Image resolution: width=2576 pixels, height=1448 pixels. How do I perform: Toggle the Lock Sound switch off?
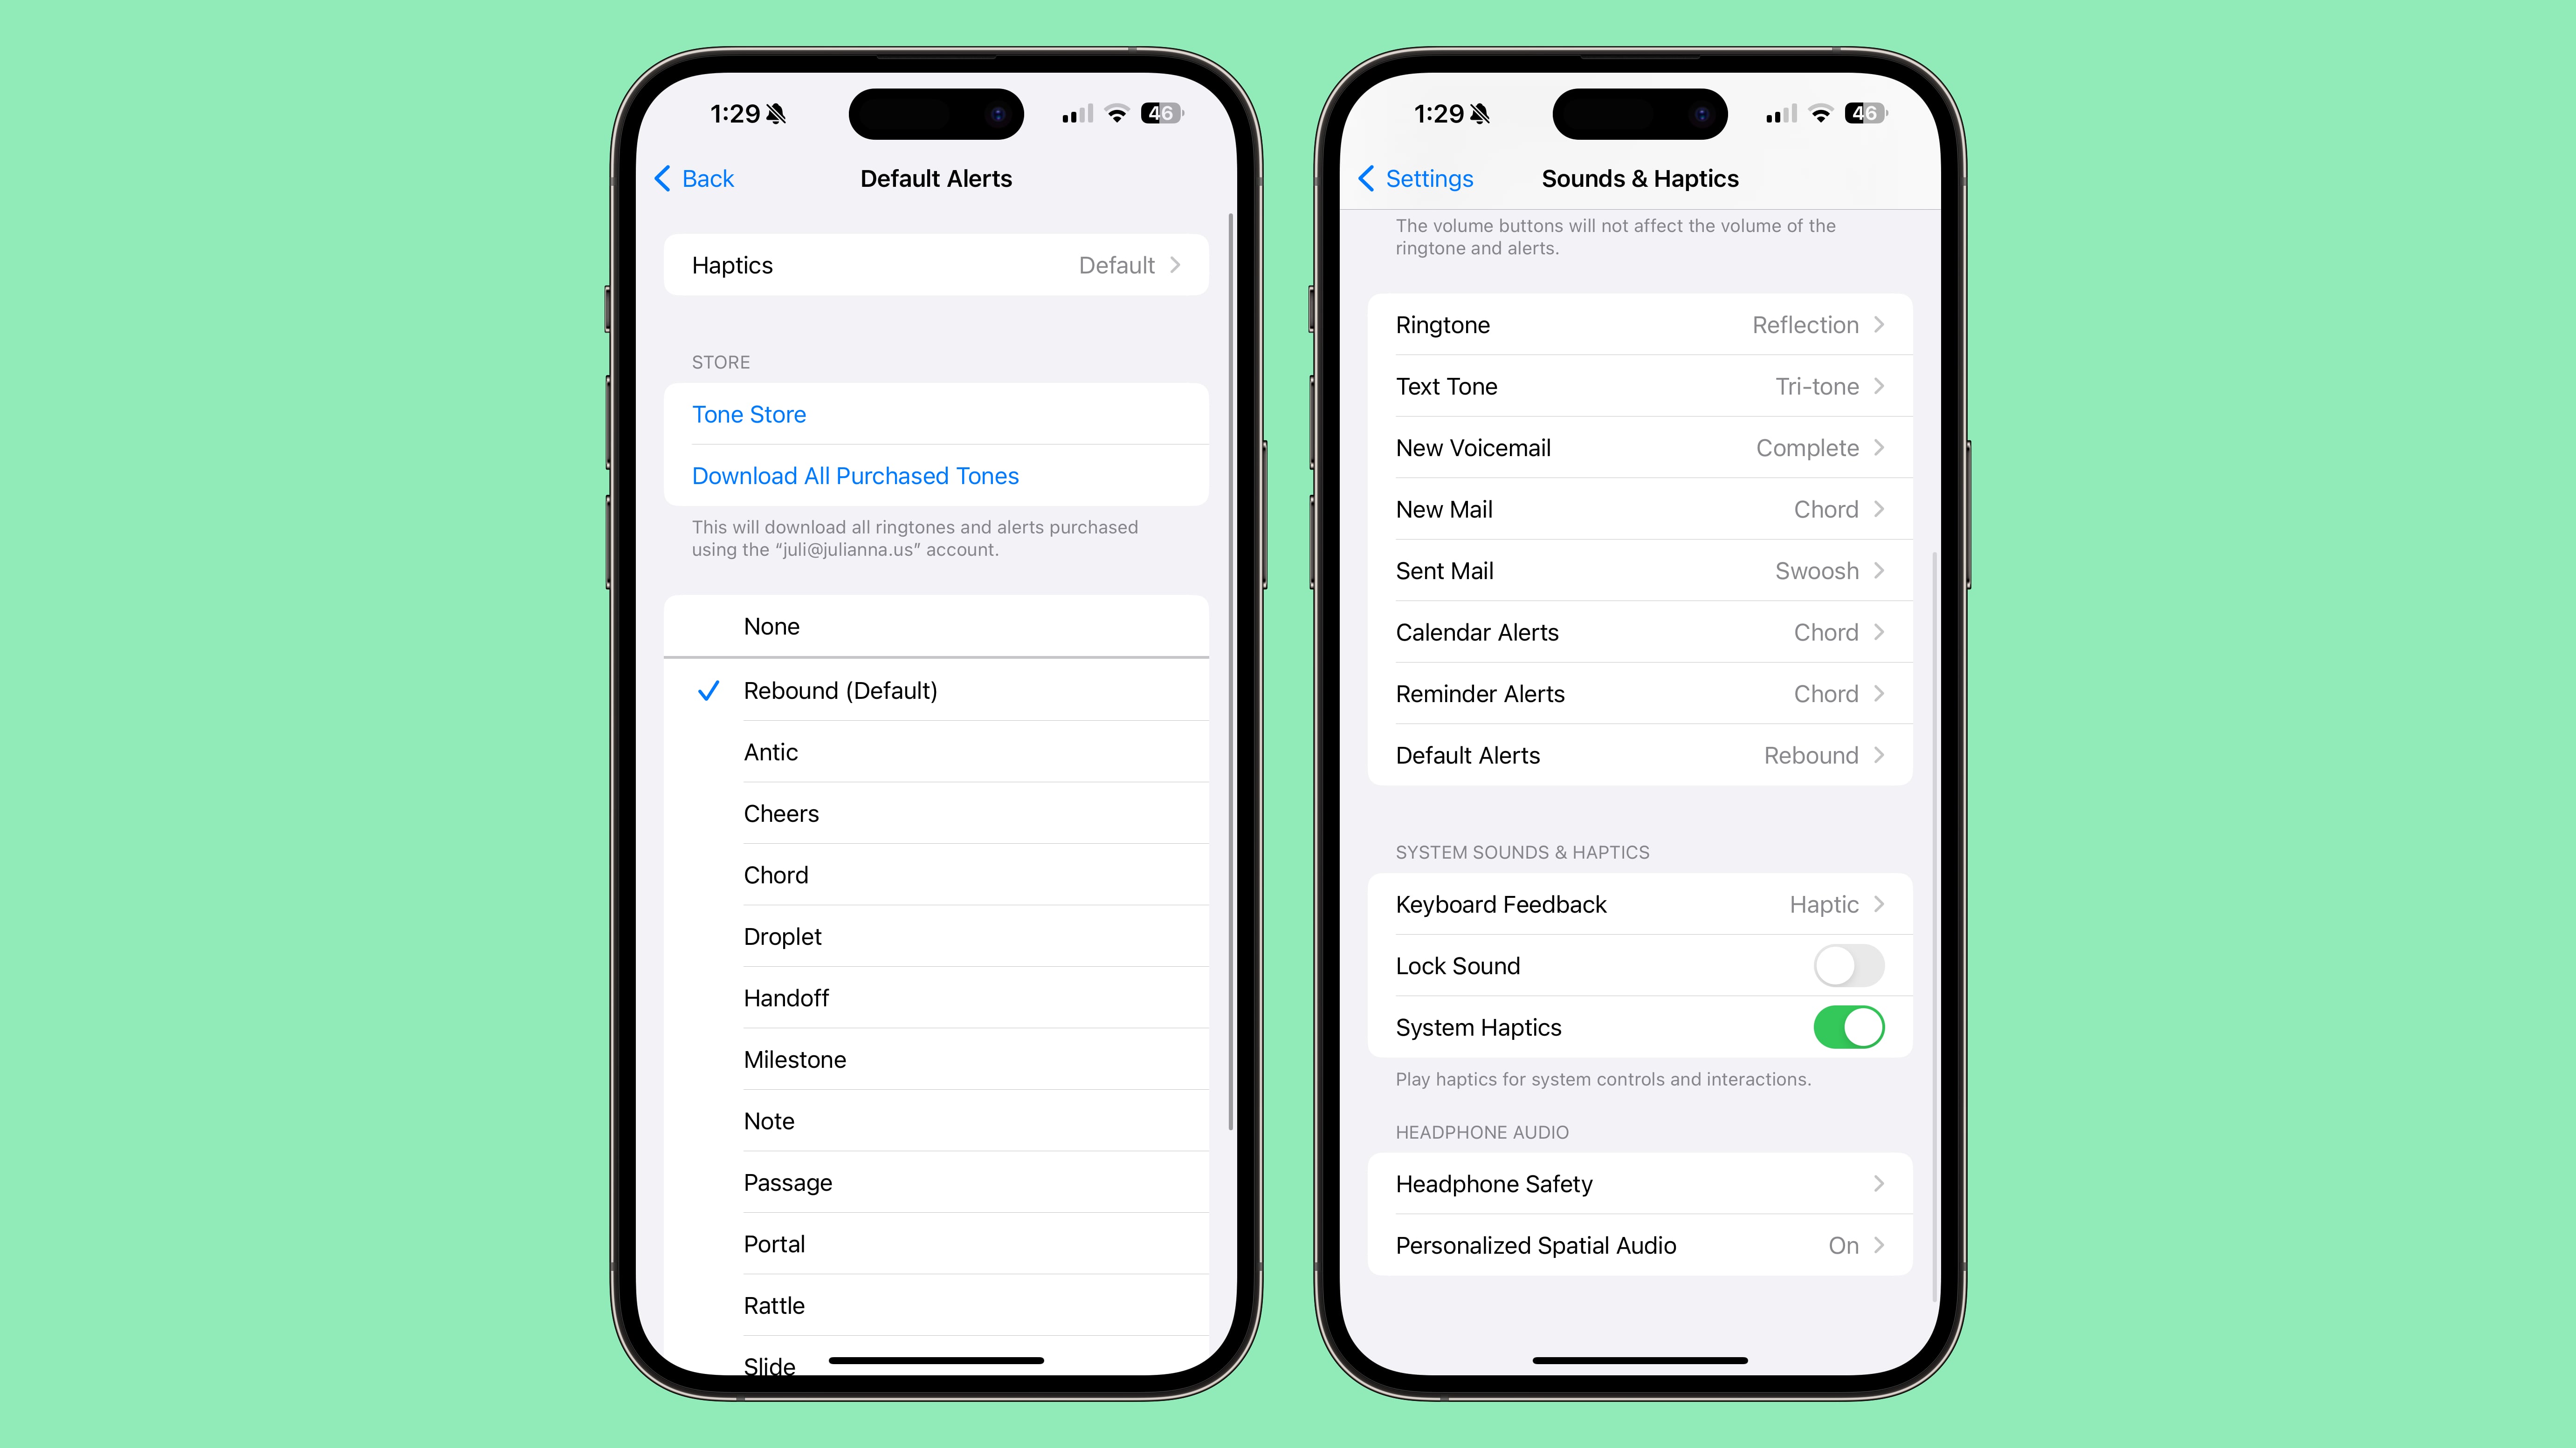[x=1847, y=965]
